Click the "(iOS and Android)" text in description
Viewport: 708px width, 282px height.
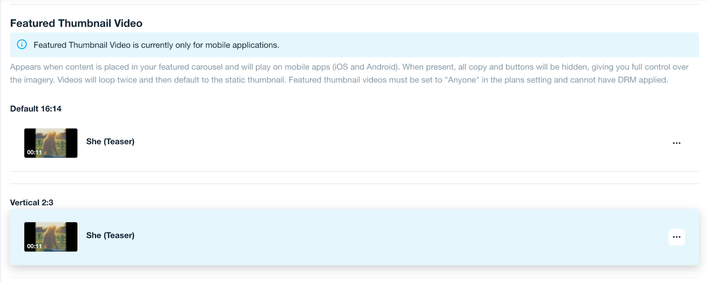[366, 67]
